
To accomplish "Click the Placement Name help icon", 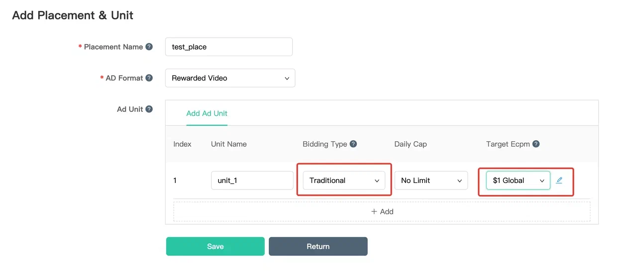I will point(149,47).
